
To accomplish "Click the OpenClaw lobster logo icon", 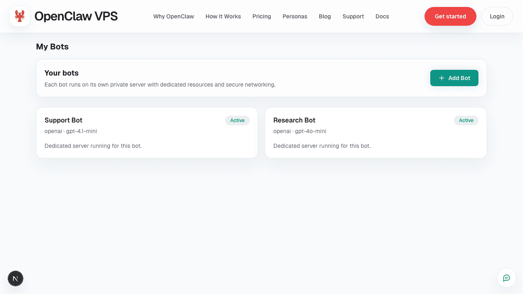I will pyautogui.click(x=19, y=16).
